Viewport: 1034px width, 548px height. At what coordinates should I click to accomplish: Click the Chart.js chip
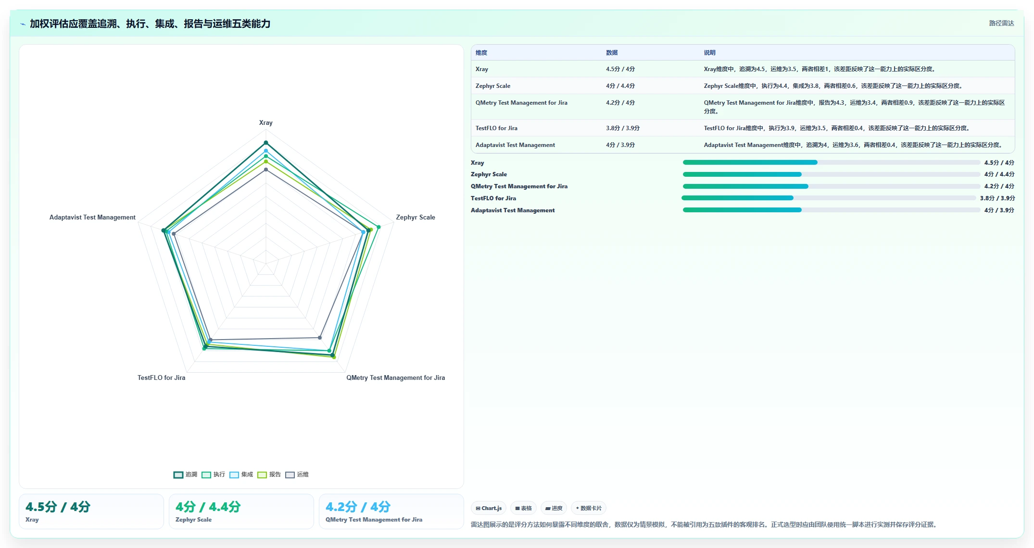(489, 508)
